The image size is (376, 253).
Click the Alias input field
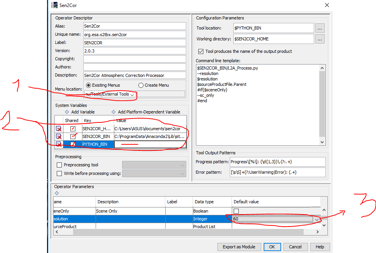[135, 26]
